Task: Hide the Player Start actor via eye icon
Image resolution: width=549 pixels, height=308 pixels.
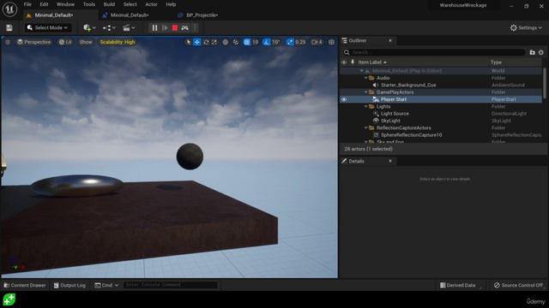Action: click(x=344, y=99)
